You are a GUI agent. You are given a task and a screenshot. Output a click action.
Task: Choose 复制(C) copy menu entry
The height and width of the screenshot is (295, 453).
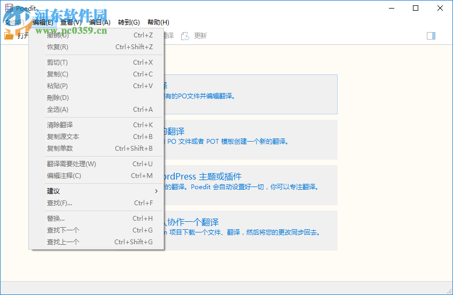(x=97, y=74)
